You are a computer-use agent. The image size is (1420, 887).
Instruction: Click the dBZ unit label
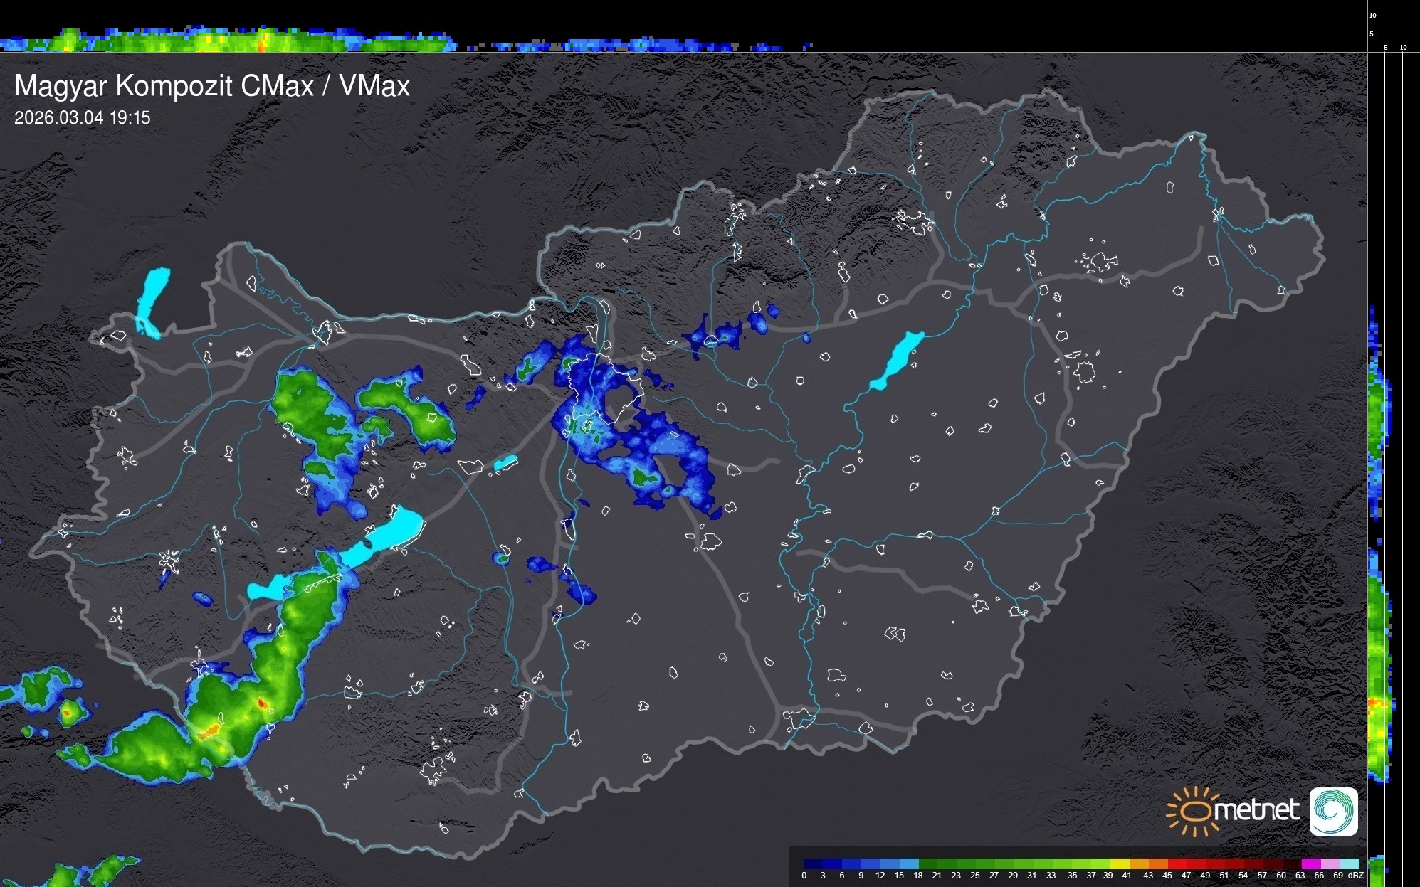[1356, 876]
